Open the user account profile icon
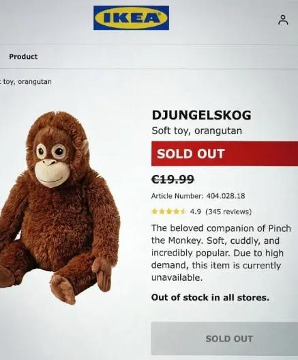 (x=283, y=20)
